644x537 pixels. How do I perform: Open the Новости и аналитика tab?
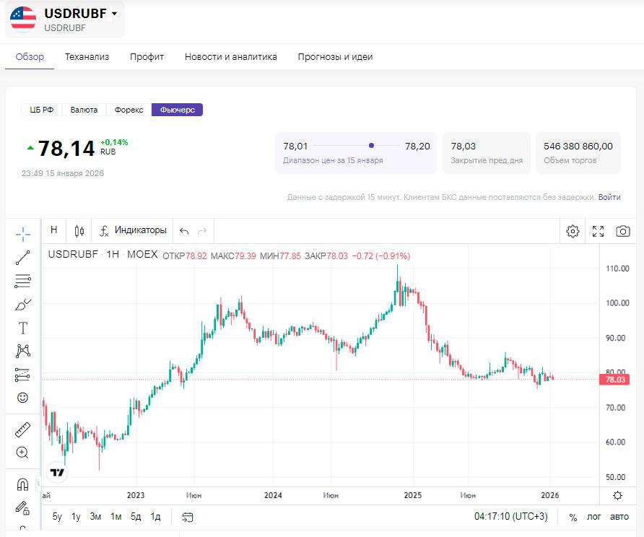click(x=230, y=57)
